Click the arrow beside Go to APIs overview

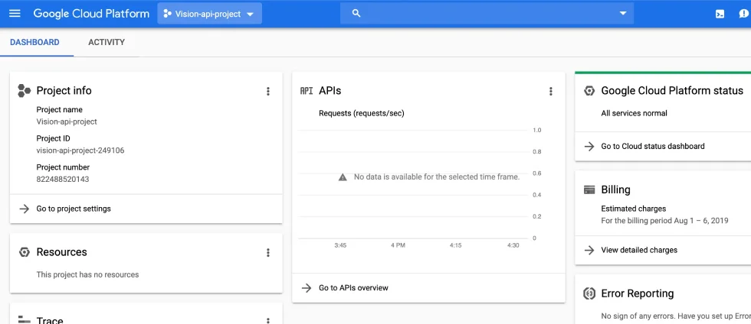pos(307,287)
